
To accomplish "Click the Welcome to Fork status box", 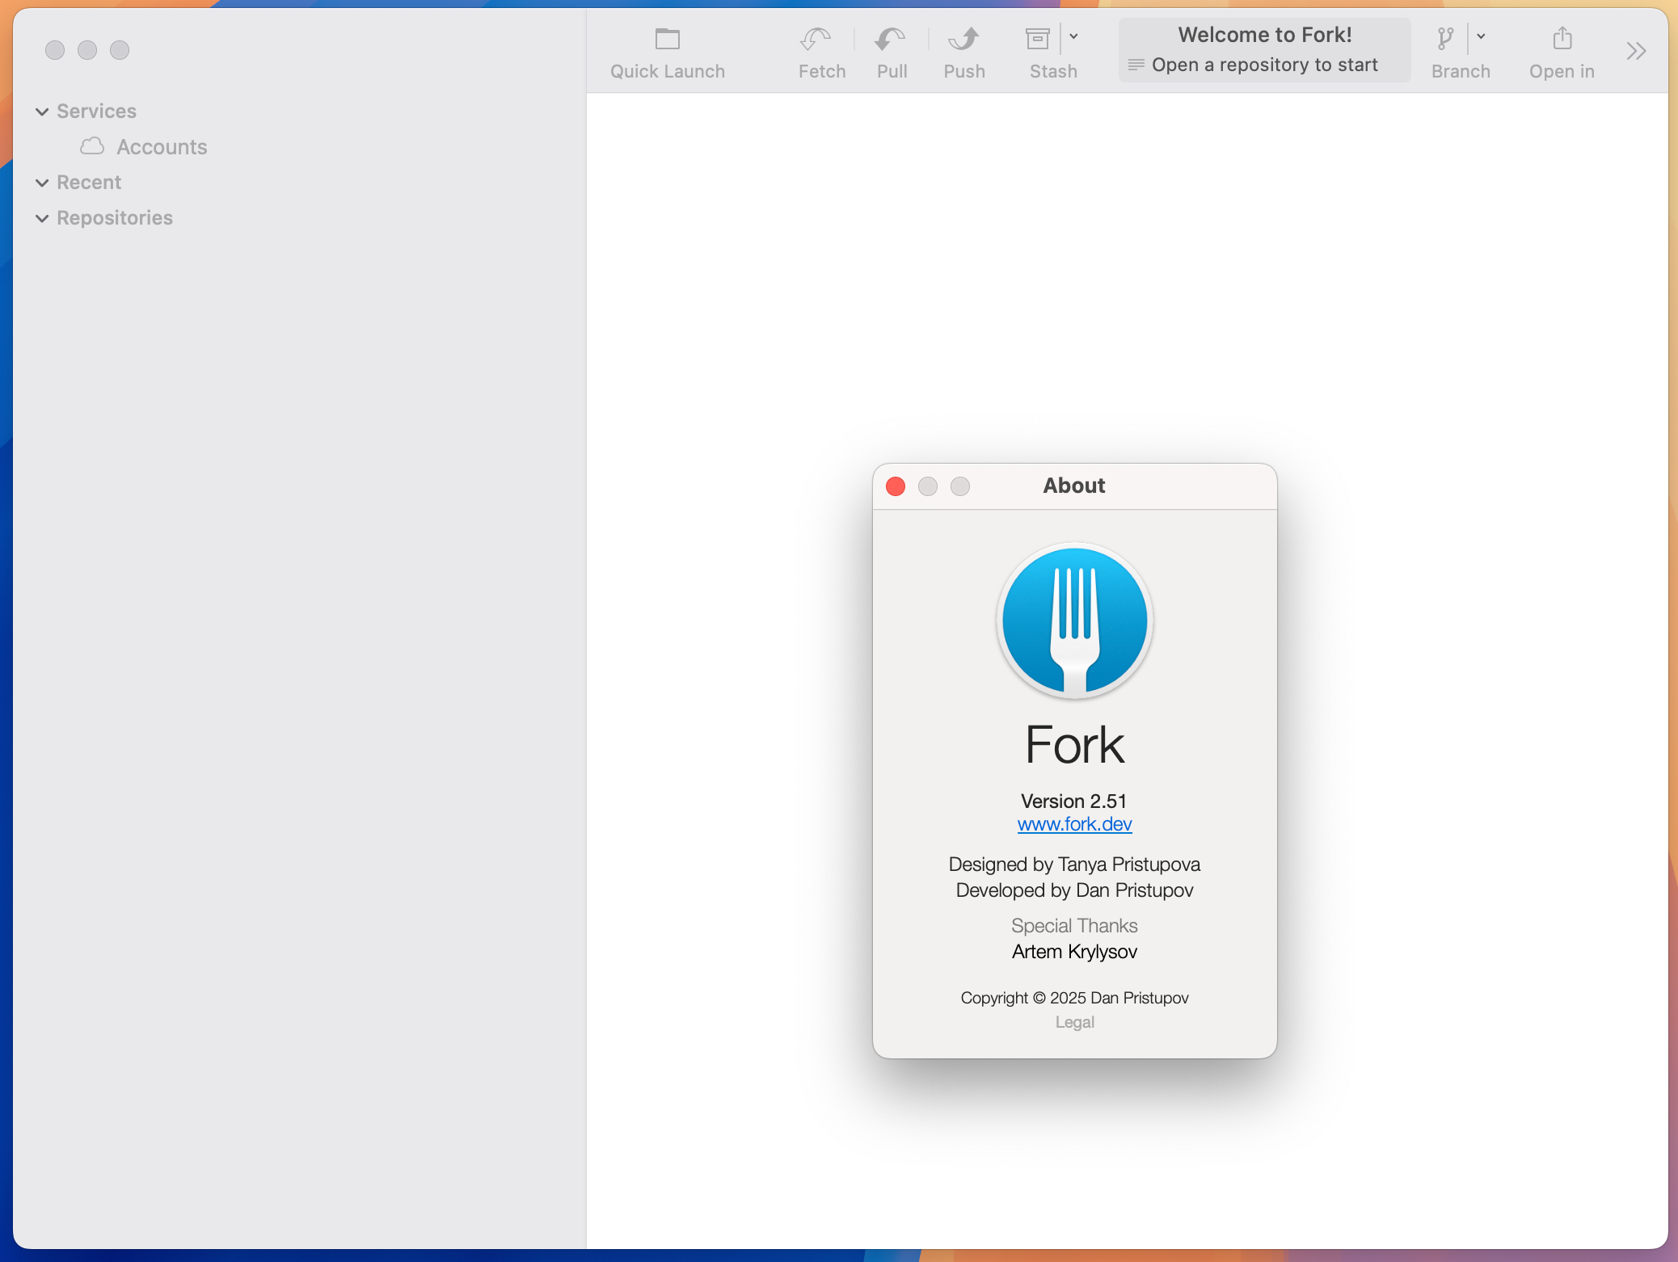I will pos(1264,50).
